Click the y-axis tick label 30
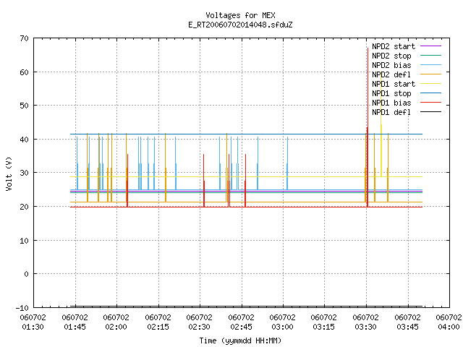Image resolution: width=463 pixels, height=347 pixels. pyautogui.click(x=24, y=173)
